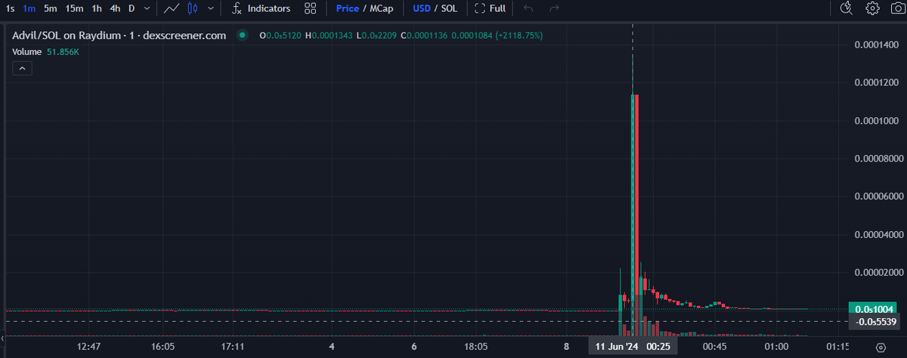Image resolution: width=907 pixels, height=358 pixels.
Task: Enter Full screen mode
Action: click(490, 9)
